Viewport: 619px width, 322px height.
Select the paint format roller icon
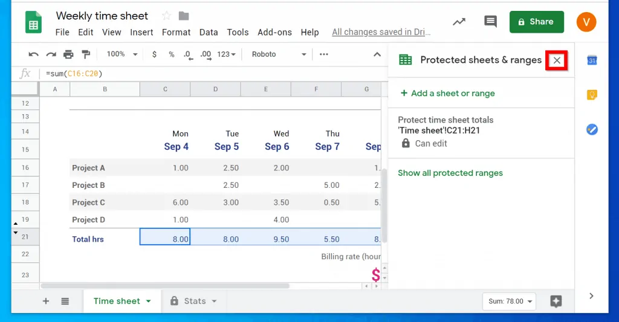click(86, 54)
